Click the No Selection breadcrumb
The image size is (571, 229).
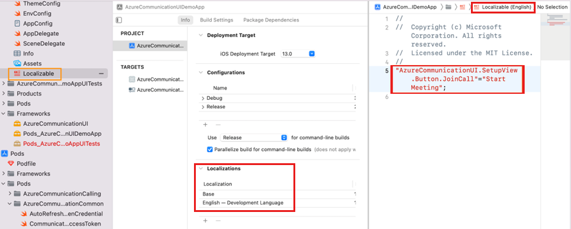(552, 7)
